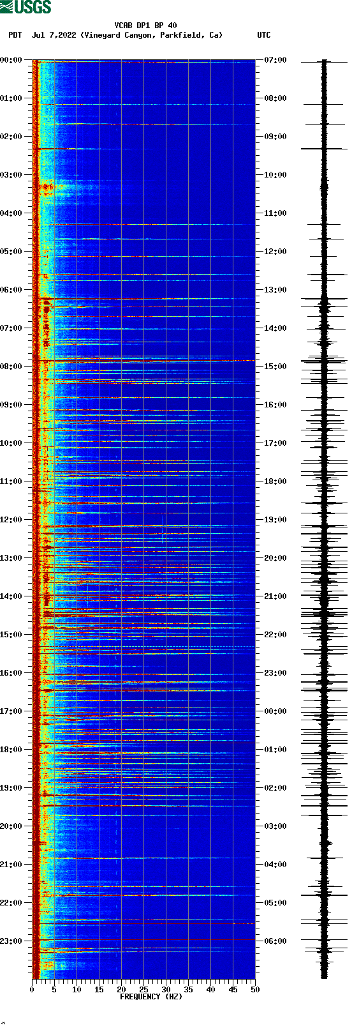Click the date text 'Jul 7,2022'

point(54,35)
